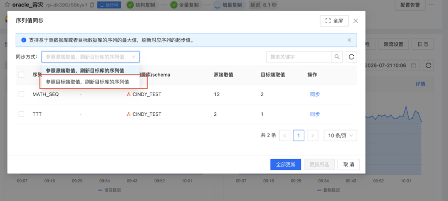
Task: Toggle the 复制延迟 chart legend
Action: (x=329, y=190)
